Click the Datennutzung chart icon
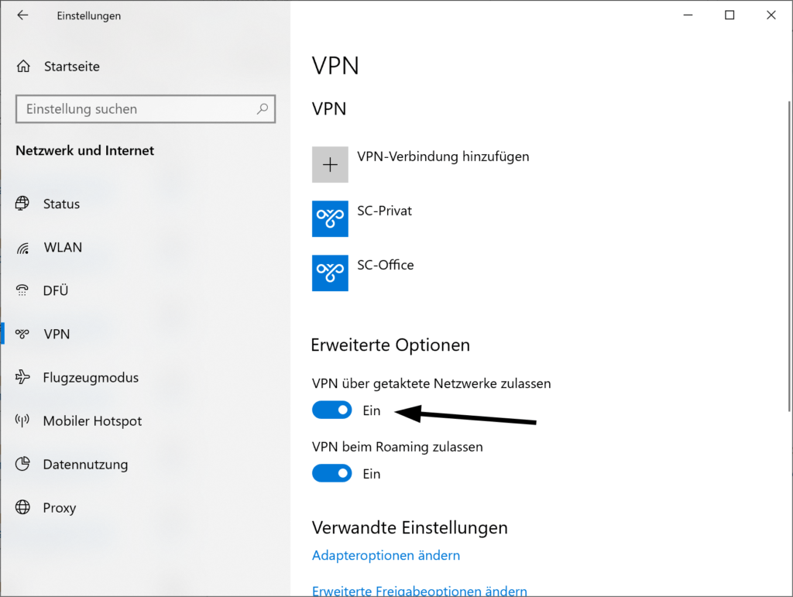 point(23,465)
